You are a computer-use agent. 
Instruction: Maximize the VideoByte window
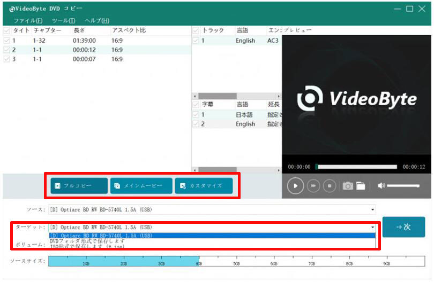pyautogui.click(x=410, y=9)
